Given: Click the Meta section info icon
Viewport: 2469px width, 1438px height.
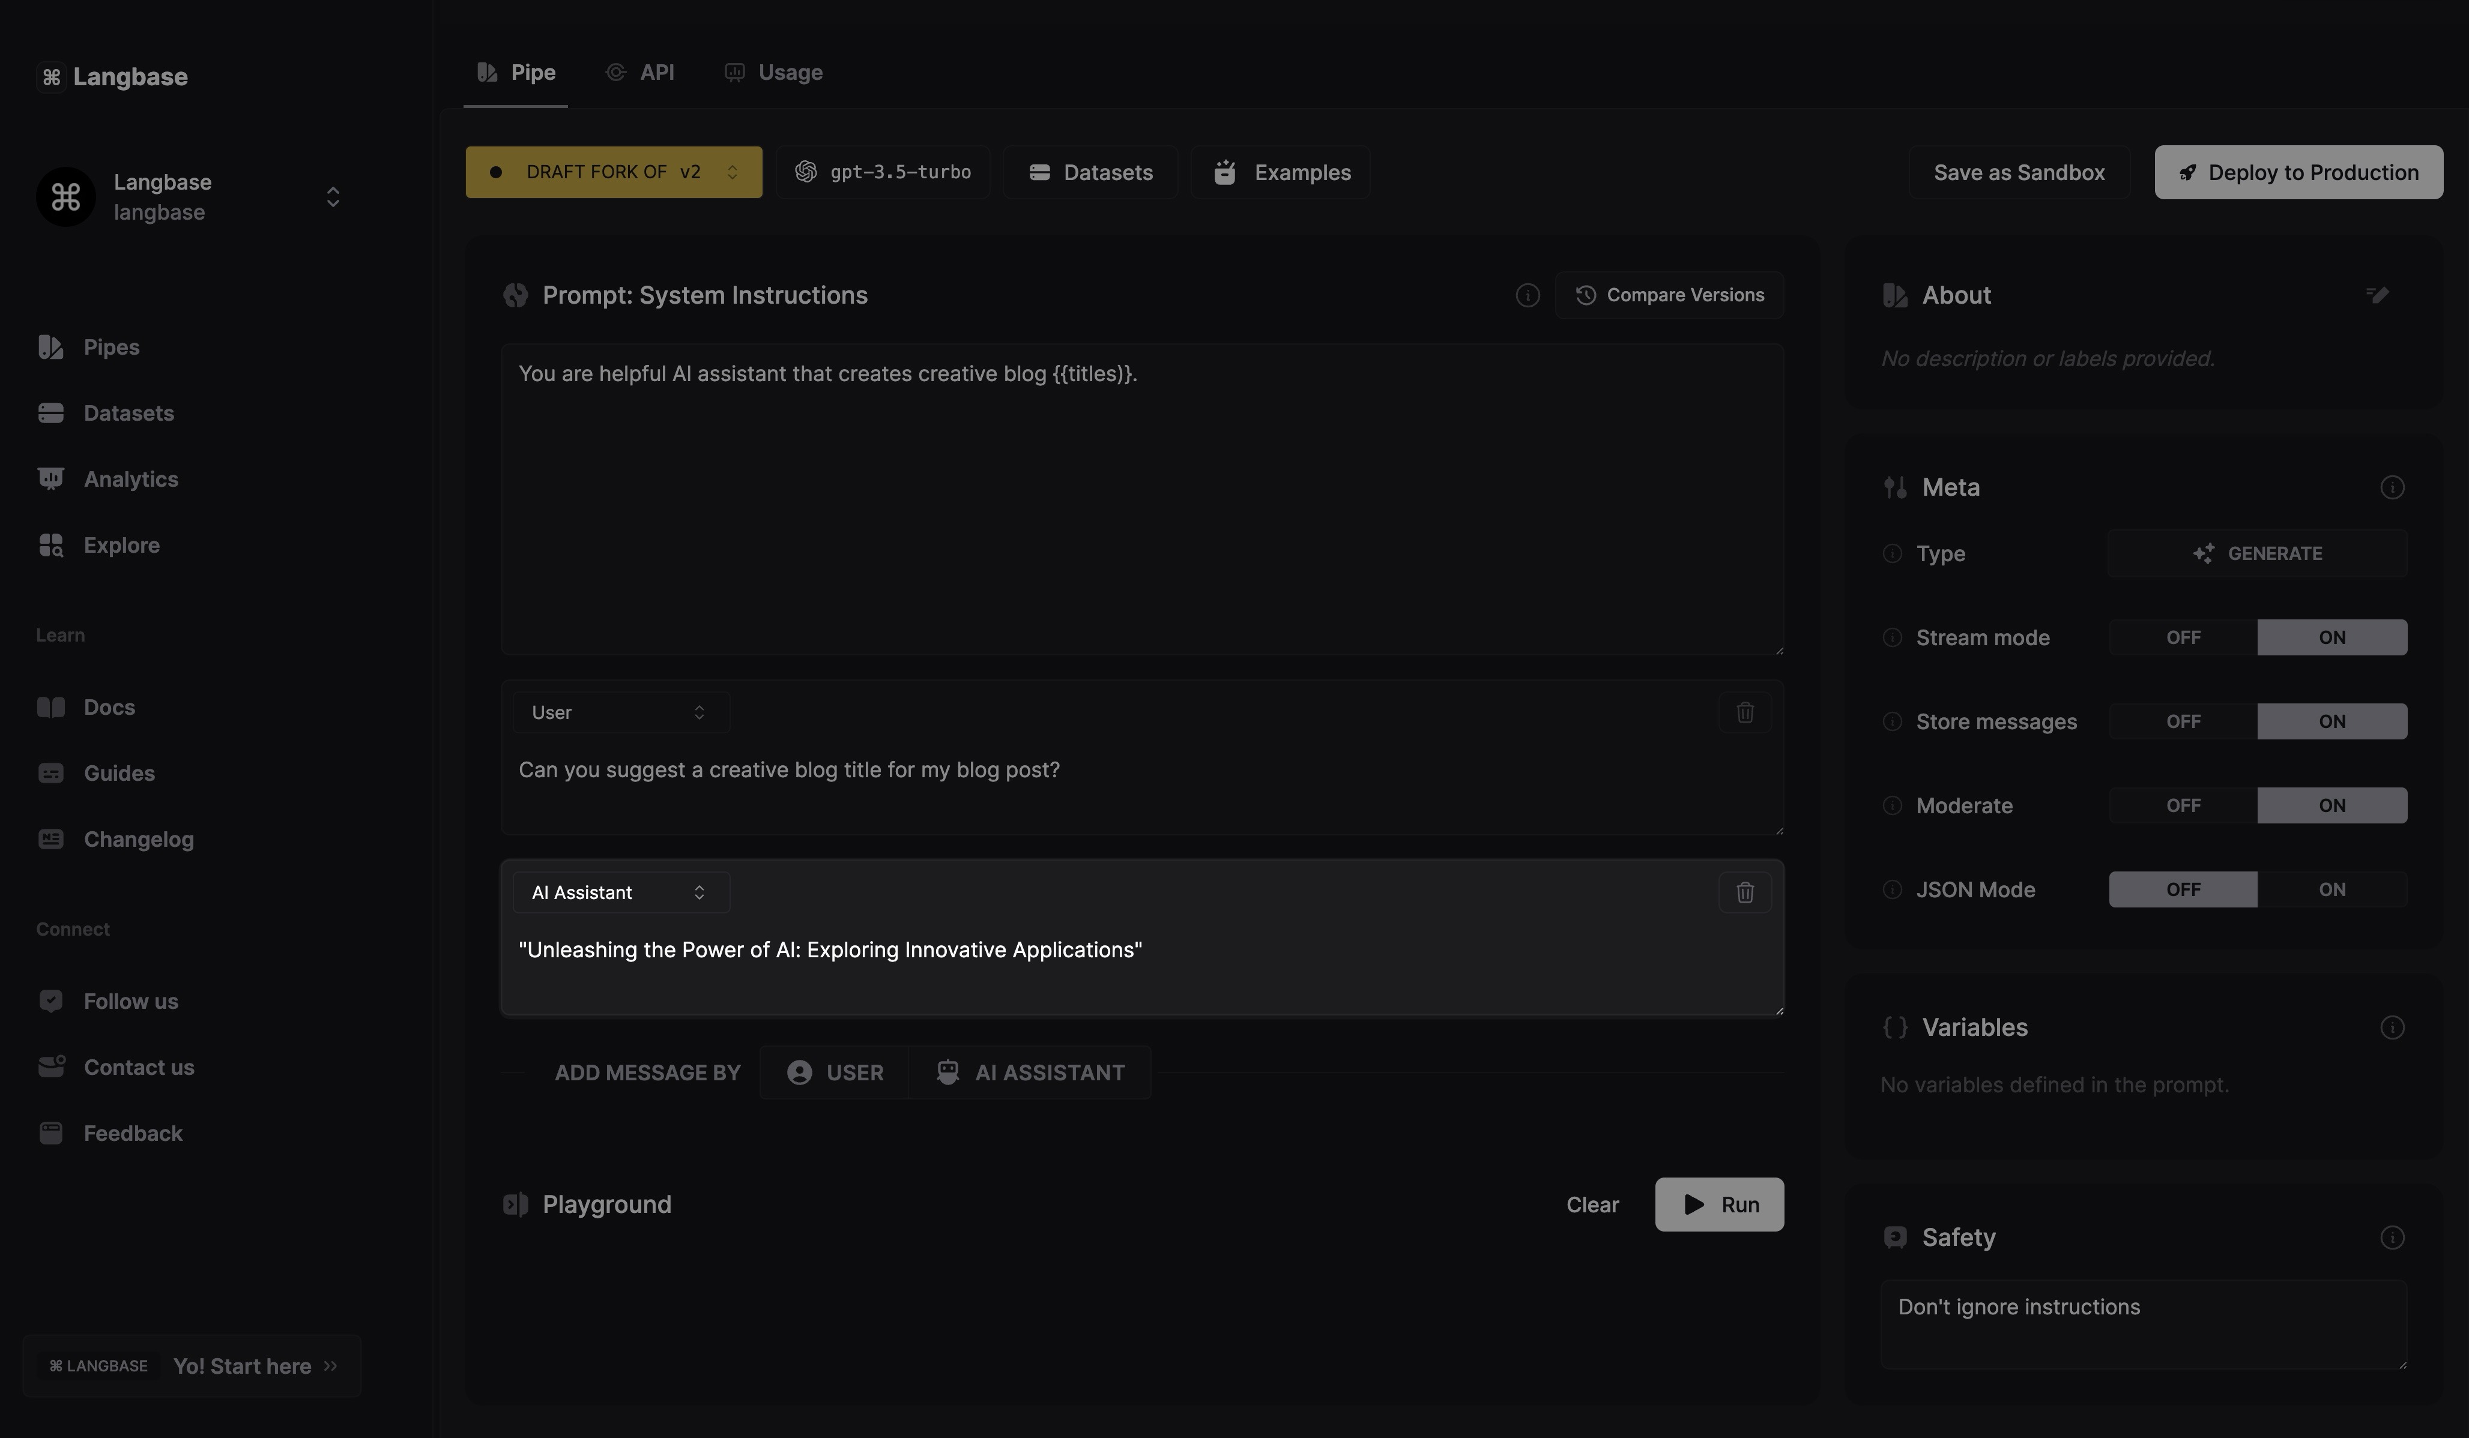Looking at the screenshot, I should tap(2392, 487).
